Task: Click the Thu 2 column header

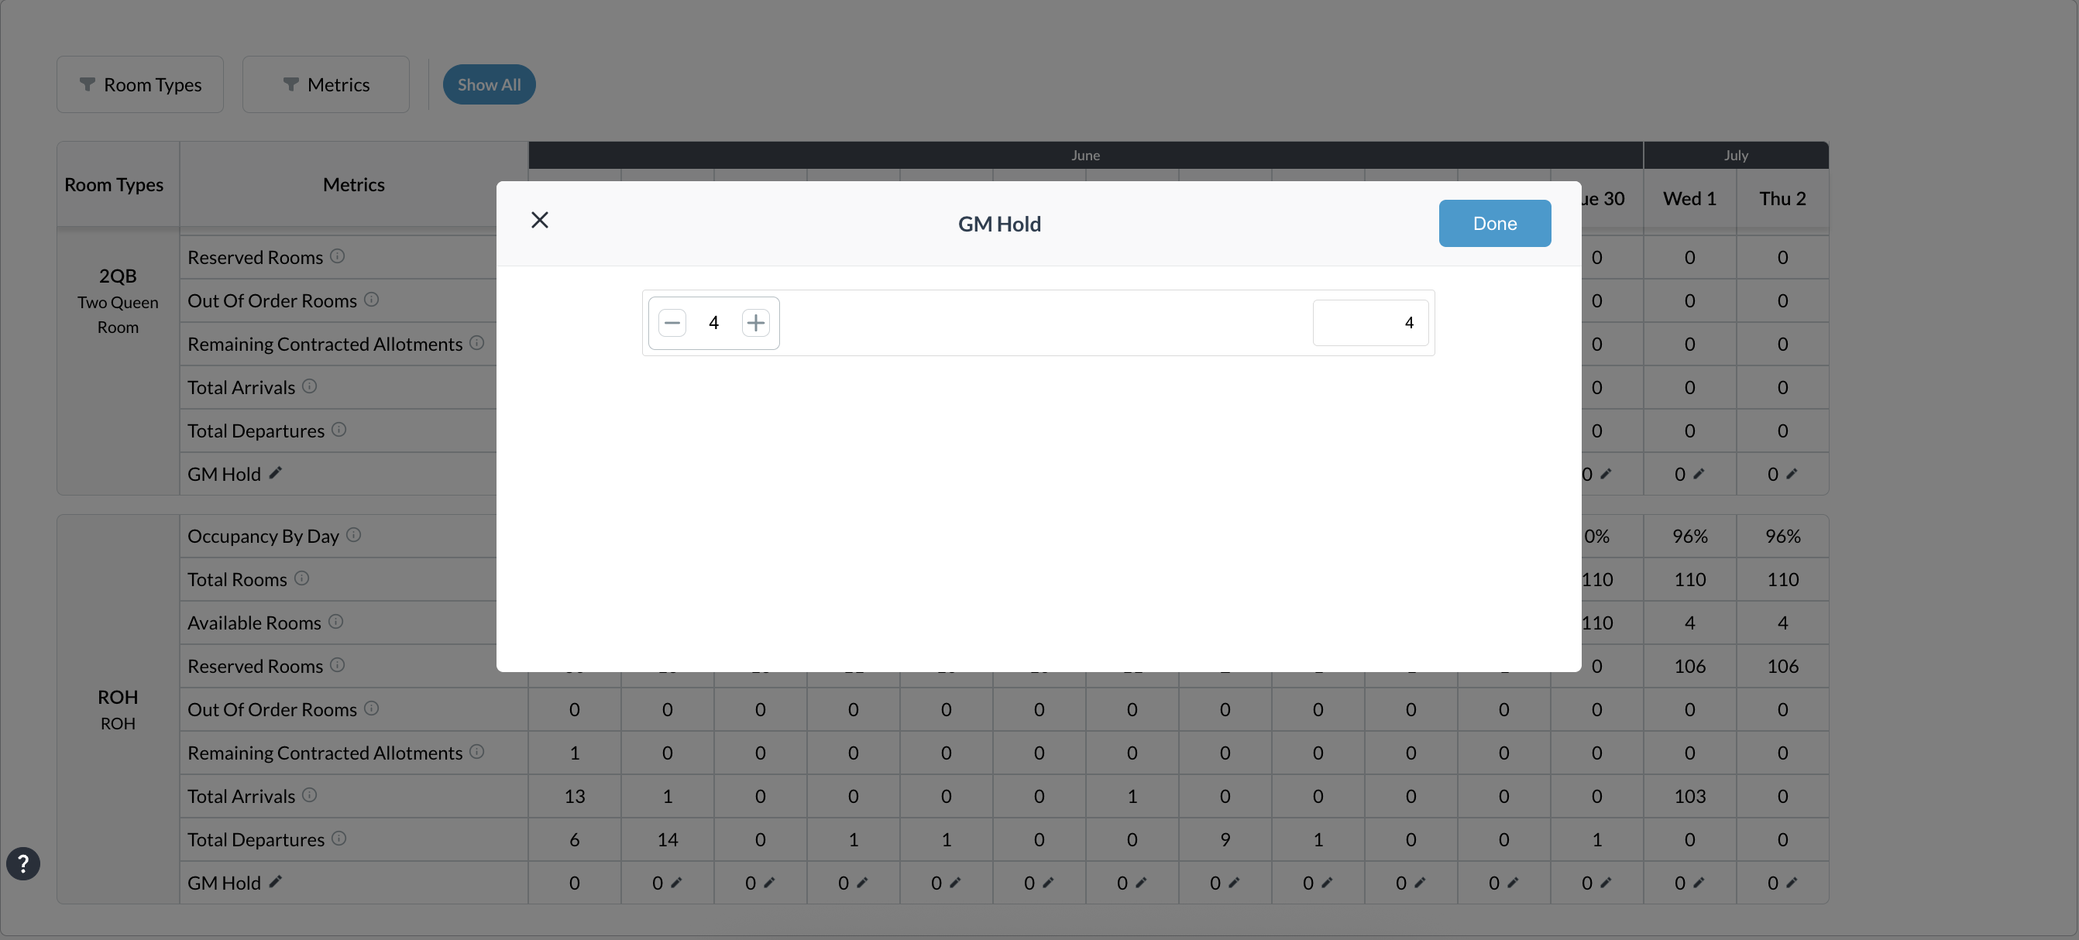Action: pyautogui.click(x=1782, y=198)
